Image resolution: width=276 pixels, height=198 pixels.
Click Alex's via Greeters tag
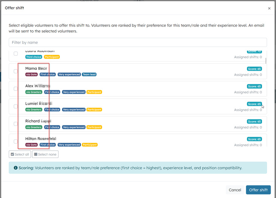34,92
